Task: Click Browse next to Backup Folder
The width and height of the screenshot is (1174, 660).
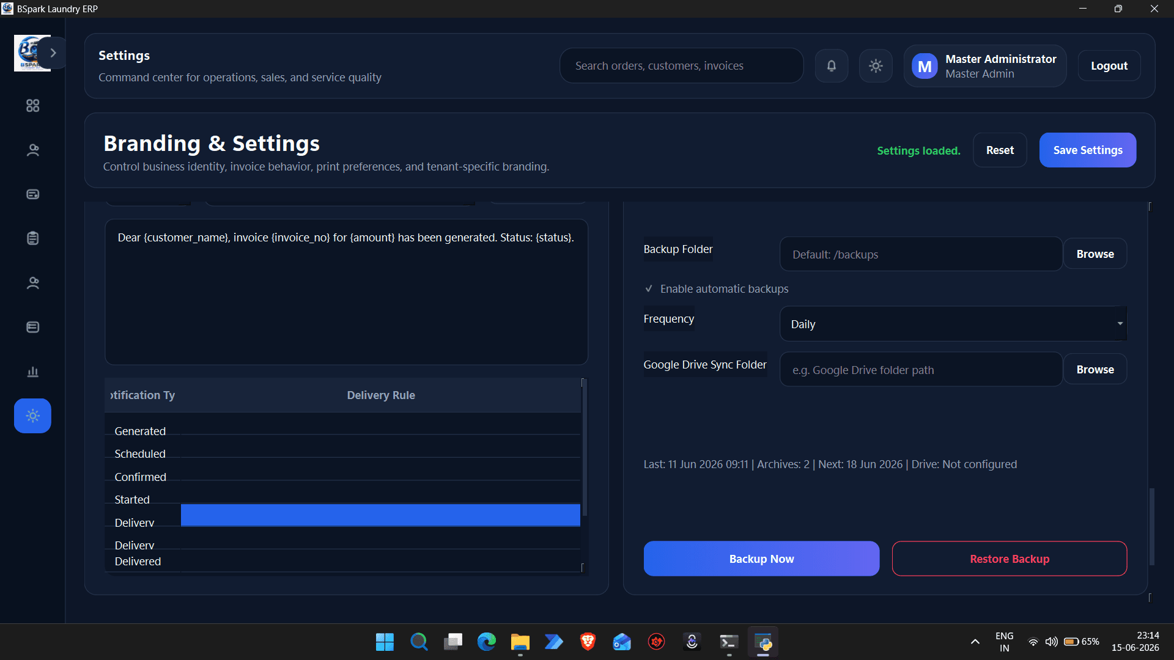Action: coord(1095,254)
